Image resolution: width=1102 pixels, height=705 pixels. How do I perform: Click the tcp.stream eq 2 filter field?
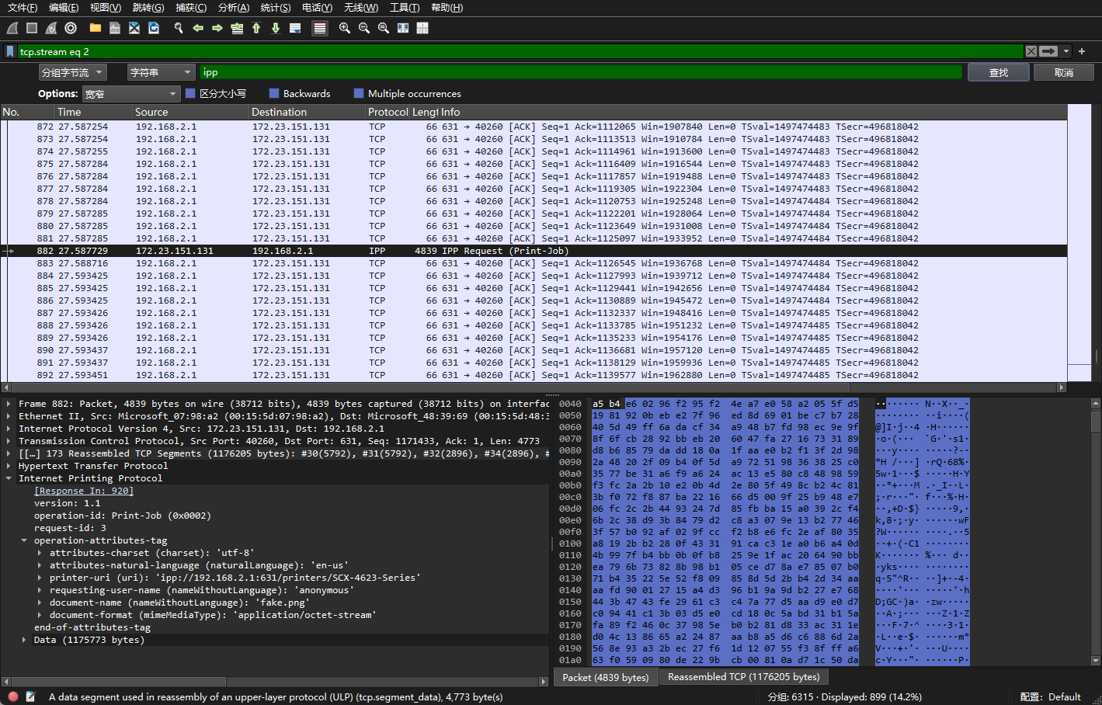coord(520,51)
